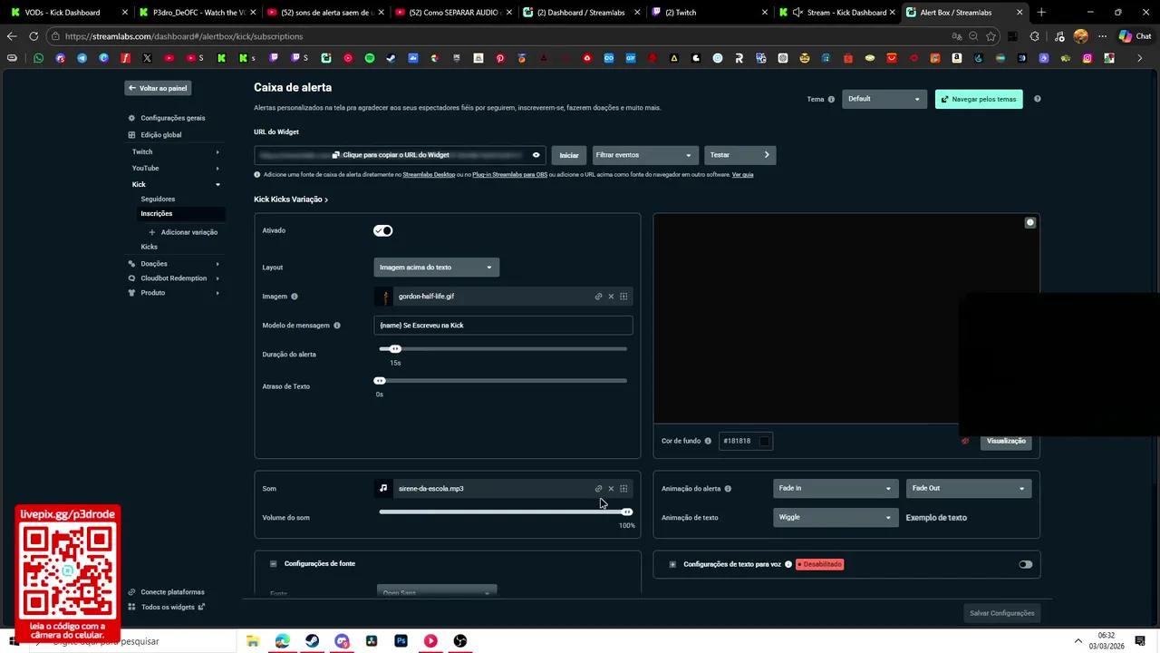Image resolution: width=1160 pixels, height=653 pixels.
Task: Open media gallery for gordon-half-life.gif
Action: point(623,297)
